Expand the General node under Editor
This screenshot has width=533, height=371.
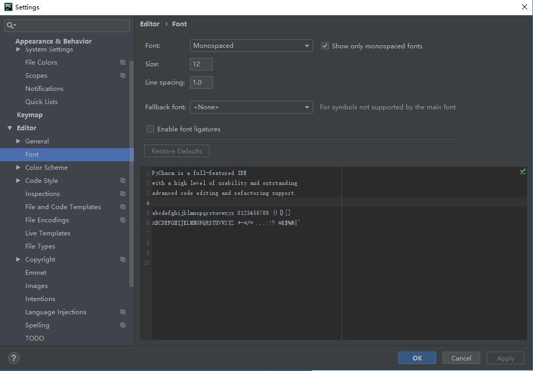click(18, 141)
